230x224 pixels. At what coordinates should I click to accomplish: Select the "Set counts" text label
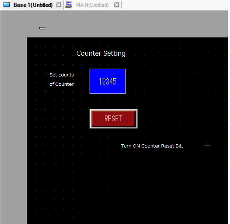61,75
